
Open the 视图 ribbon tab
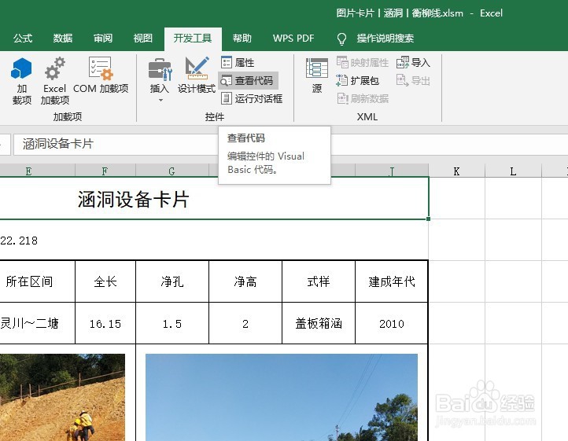(142, 39)
